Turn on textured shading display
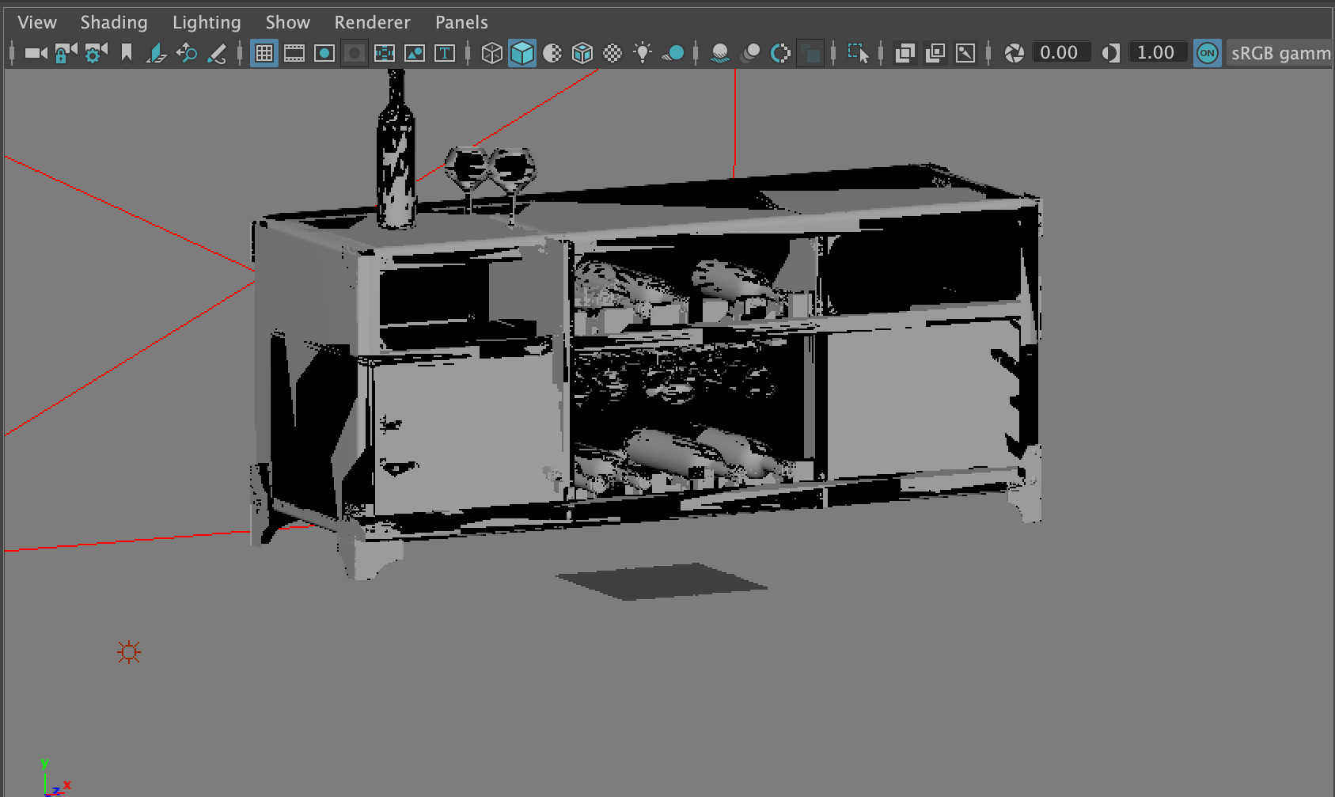The width and height of the screenshot is (1335, 797). pyautogui.click(x=582, y=52)
